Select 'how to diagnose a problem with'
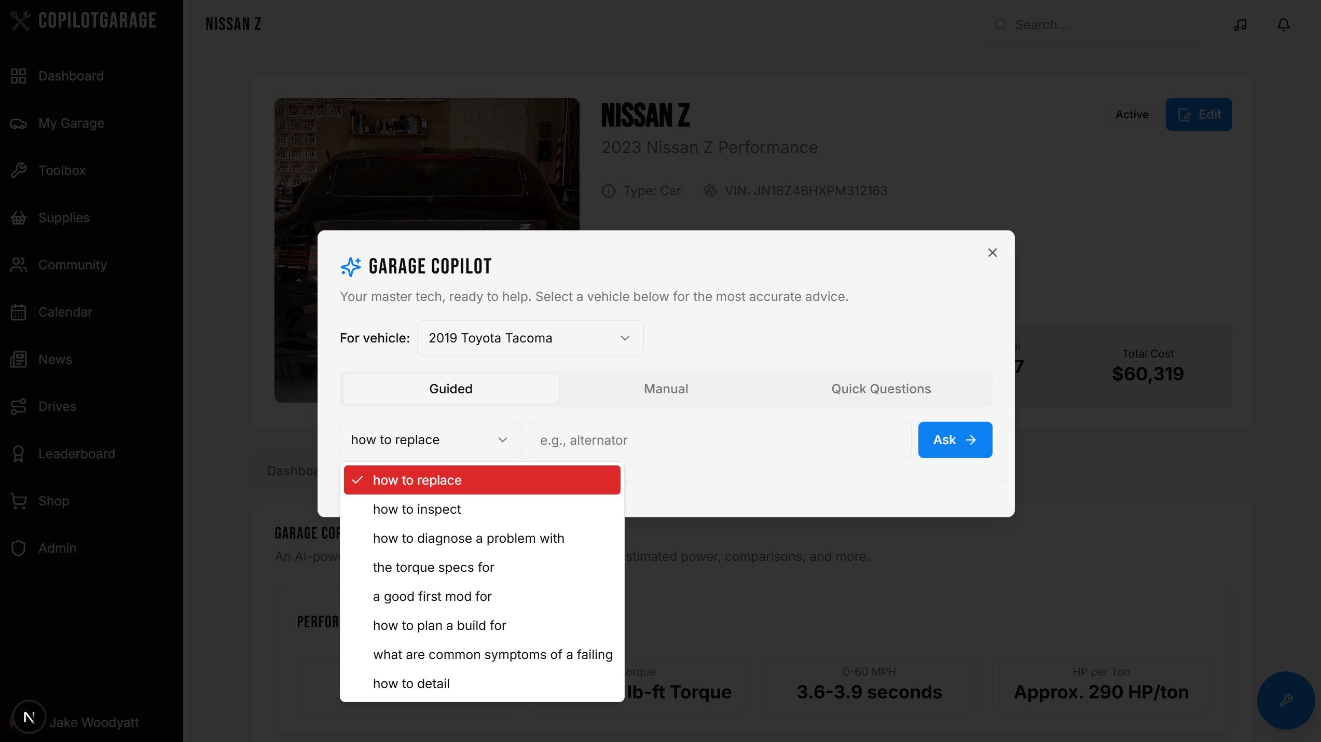1321x742 pixels. pyautogui.click(x=468, y=538)
